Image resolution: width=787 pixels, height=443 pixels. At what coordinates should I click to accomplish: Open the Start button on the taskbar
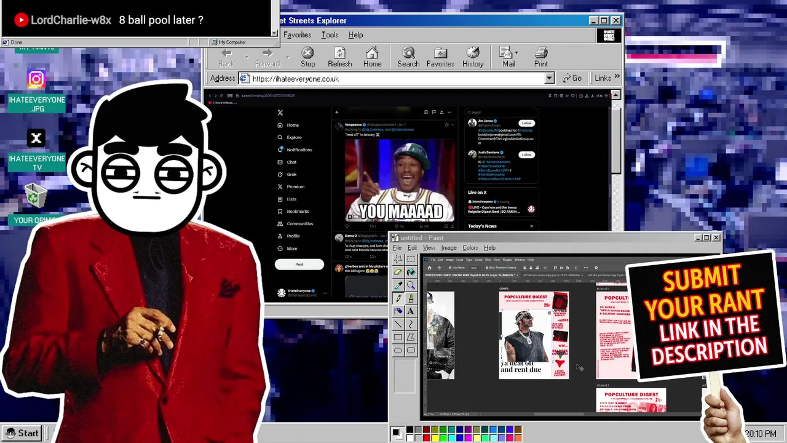[22, 433]
